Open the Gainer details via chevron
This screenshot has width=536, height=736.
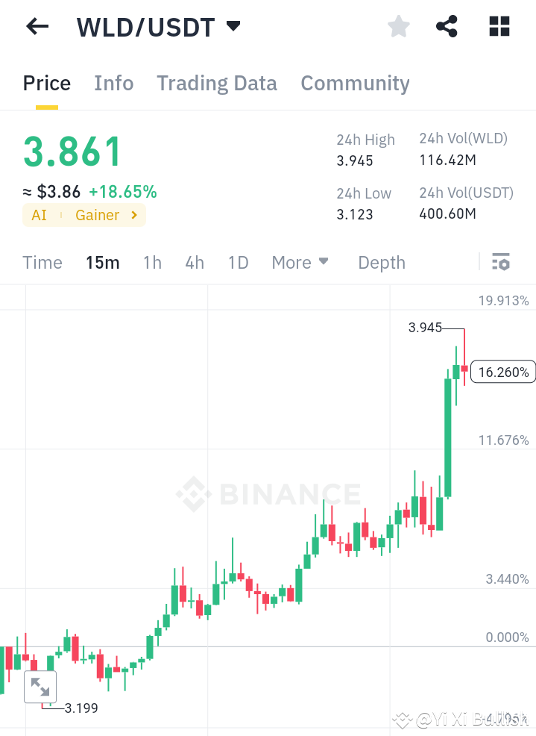tap(134, 215)
